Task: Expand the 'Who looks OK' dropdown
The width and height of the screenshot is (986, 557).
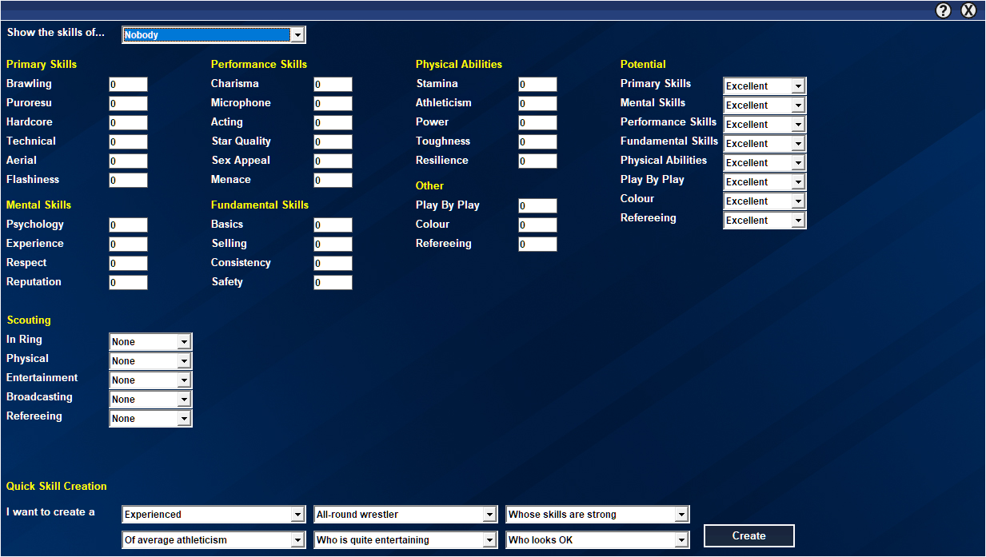Action: [x=597, y=540]
